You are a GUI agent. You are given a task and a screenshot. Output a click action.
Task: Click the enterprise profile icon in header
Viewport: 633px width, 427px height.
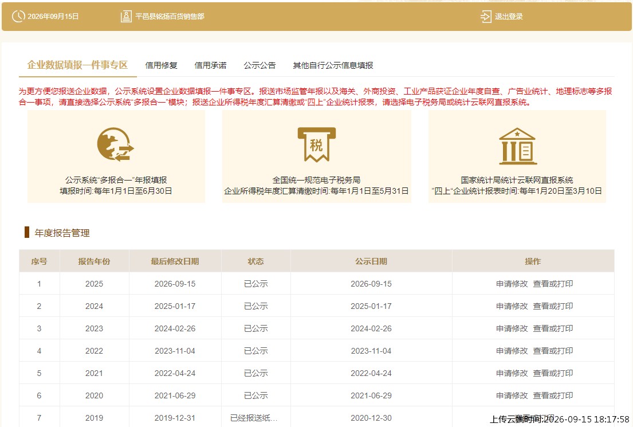[126, 16]
